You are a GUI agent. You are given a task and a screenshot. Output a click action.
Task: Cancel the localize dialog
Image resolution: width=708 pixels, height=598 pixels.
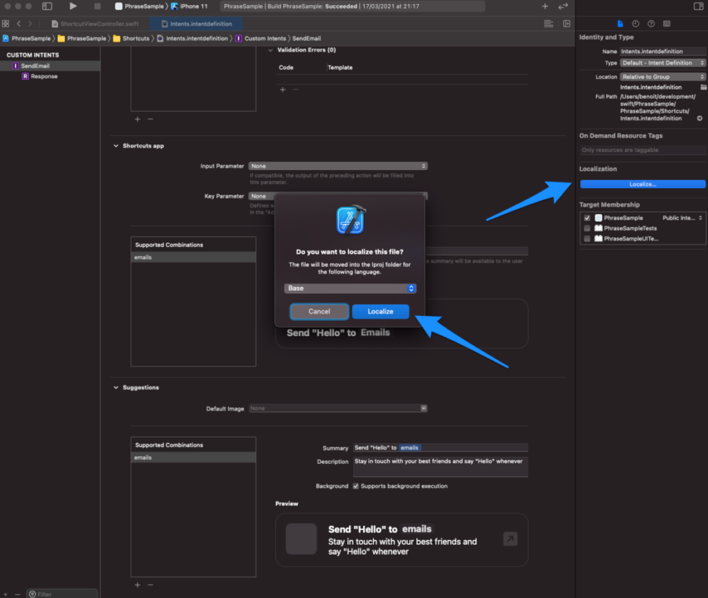319,311
